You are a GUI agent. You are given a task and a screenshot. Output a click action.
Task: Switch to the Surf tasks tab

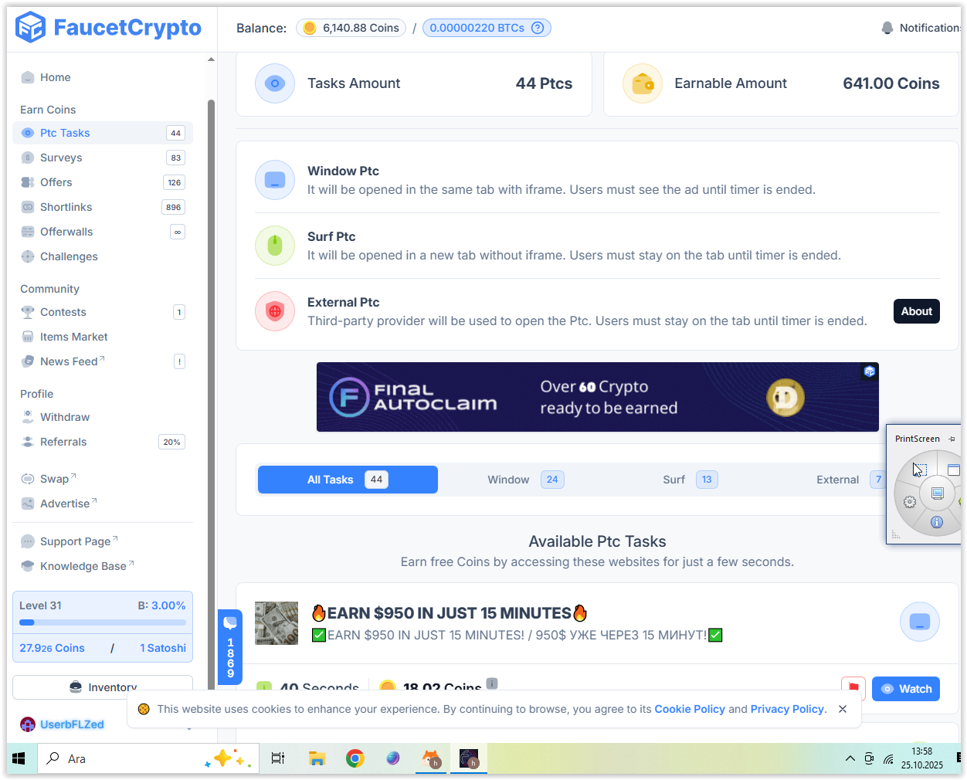coord(690,480)
